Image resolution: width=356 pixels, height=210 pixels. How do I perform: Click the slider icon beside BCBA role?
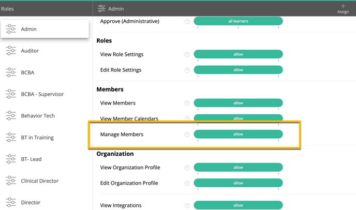[x=11, y=72]
